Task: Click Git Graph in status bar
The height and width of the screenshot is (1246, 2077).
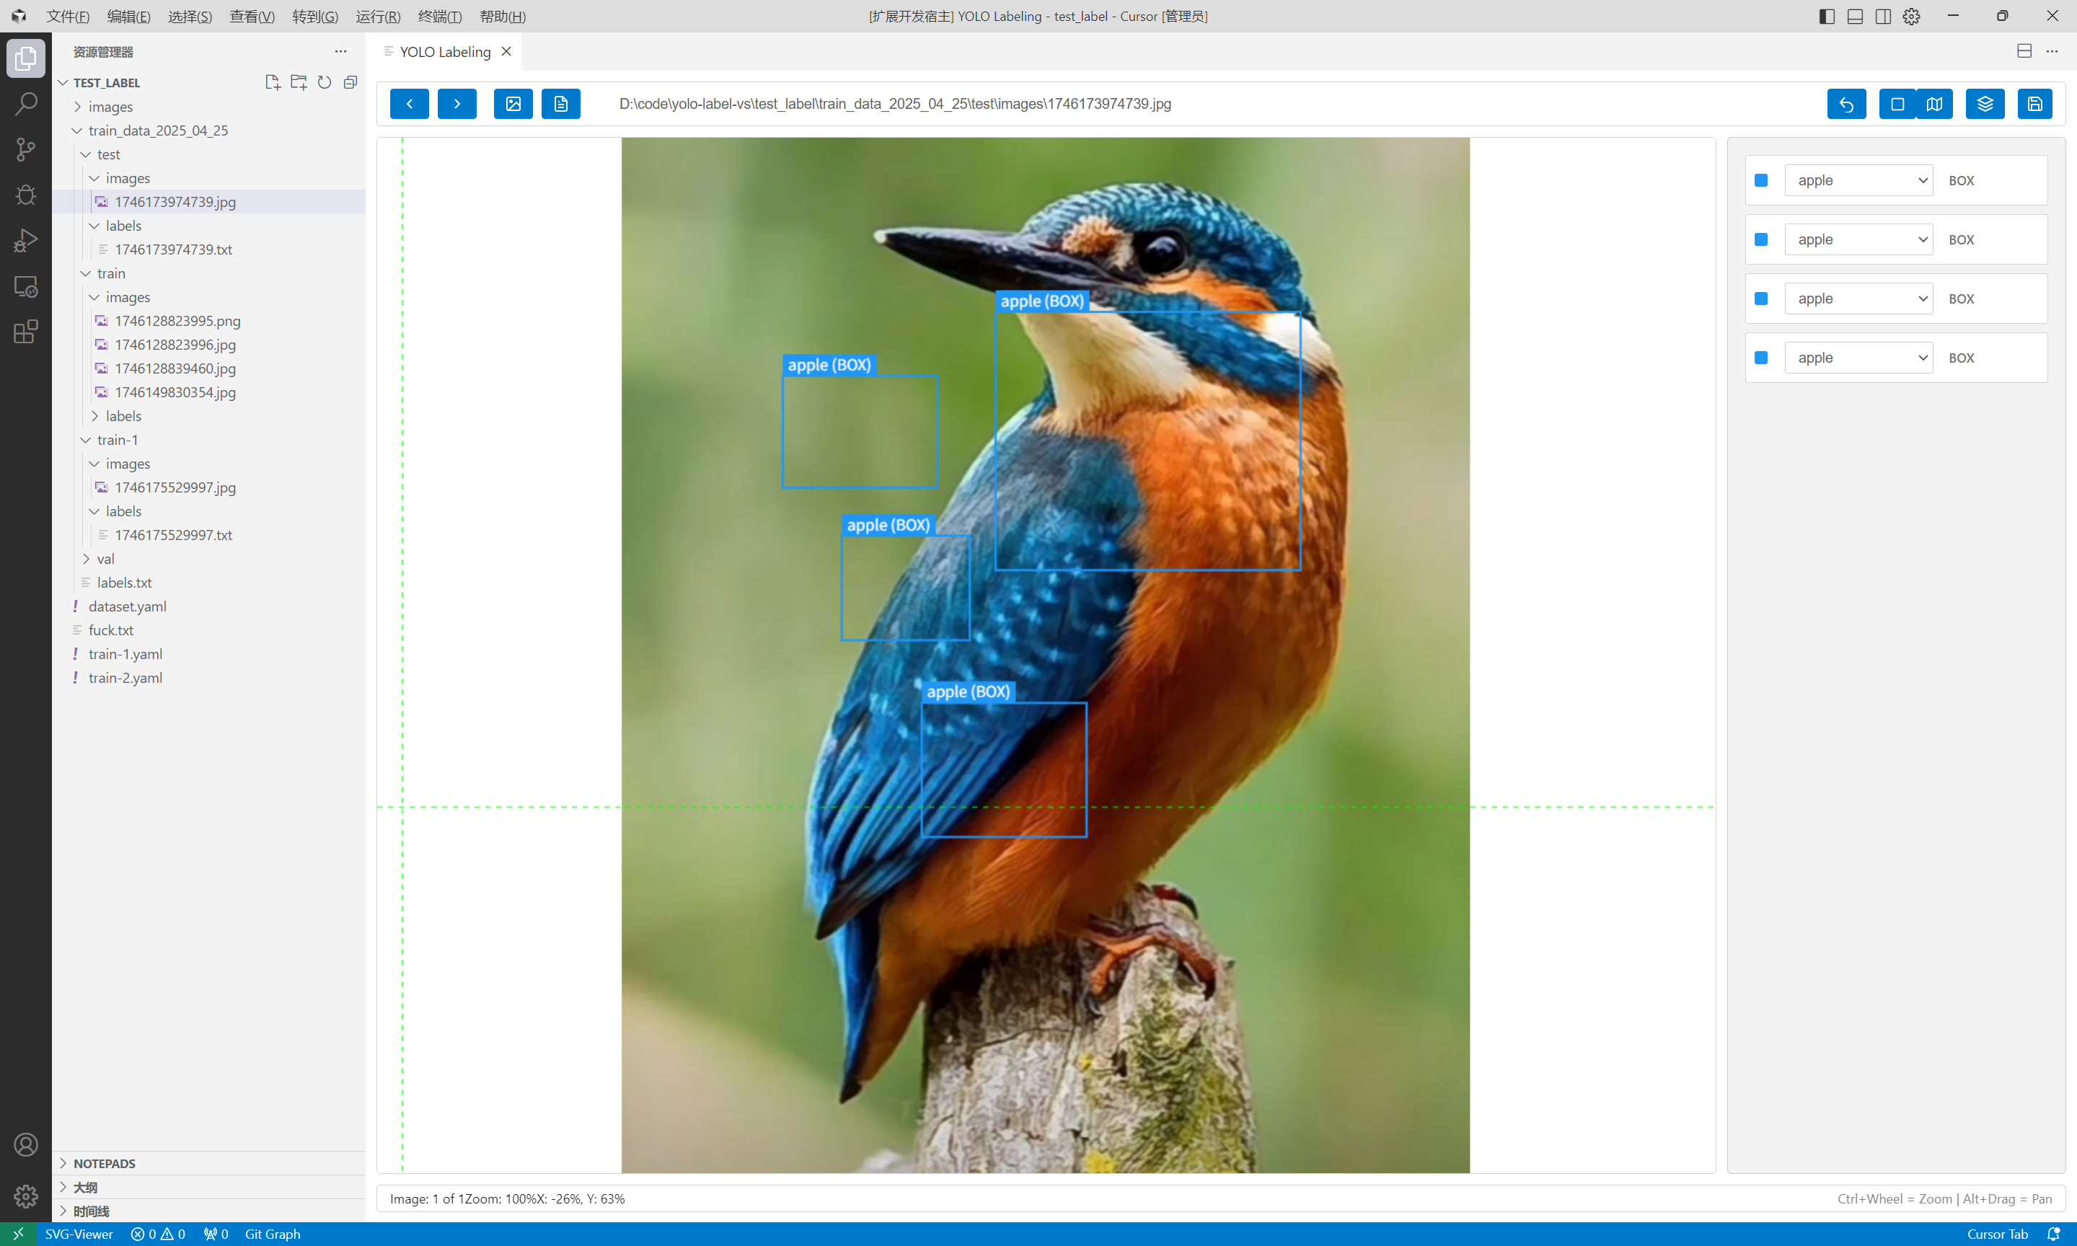Action: [x=272, y=1234]
